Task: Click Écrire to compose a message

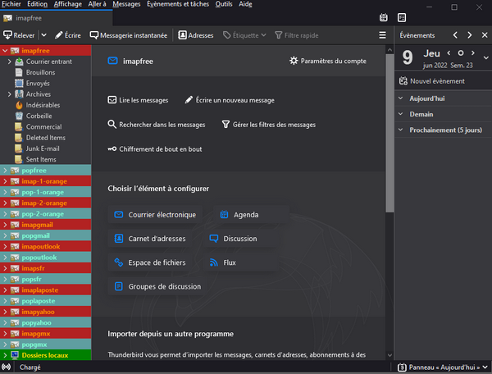Action: click(68, 35)
